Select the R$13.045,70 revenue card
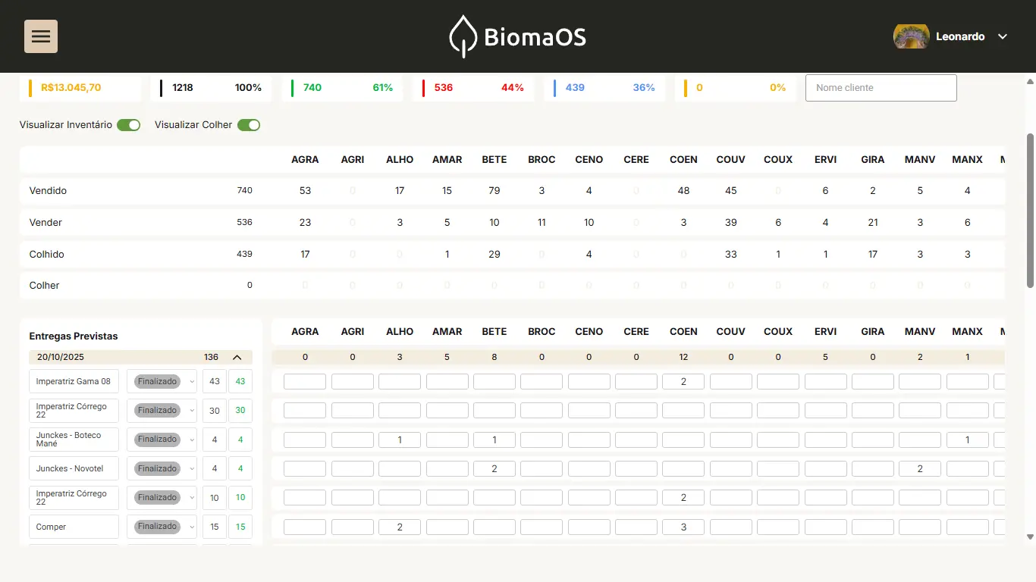The width and height of the screenshot is (1036, 582). click(80, 88)
